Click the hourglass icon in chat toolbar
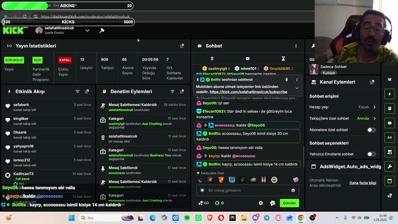 pyautogui.click(x=283, y=58)
